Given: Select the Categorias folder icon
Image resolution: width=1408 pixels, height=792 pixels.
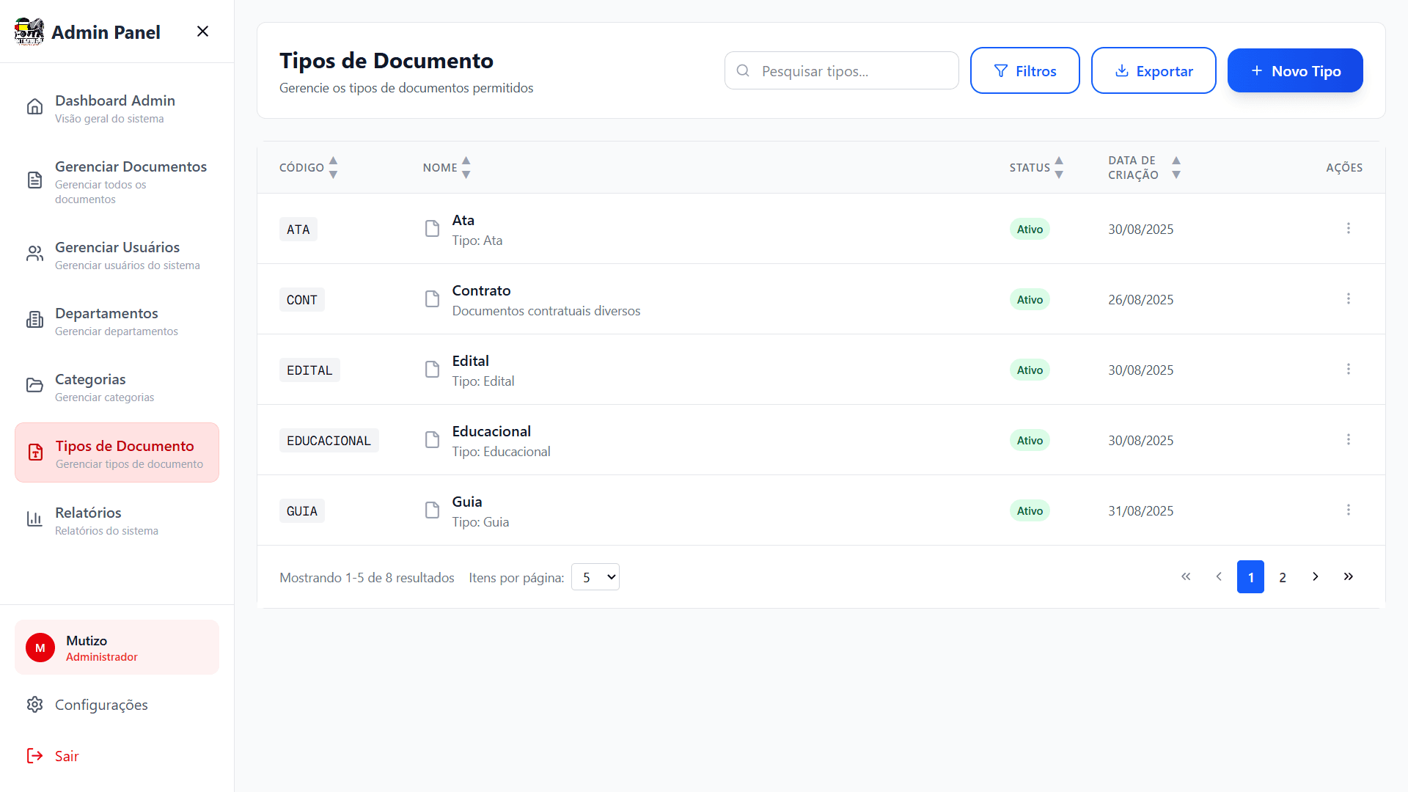Looking at the screenshot, I should pyautogui.click(x=34, y=385).
